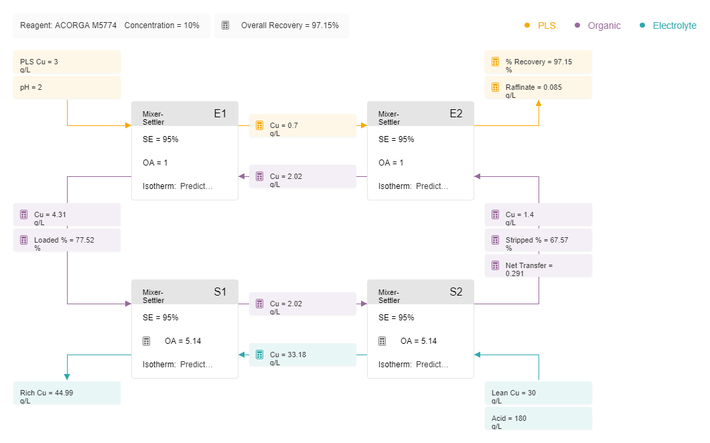This screenshot has width=710, height=443.
Task: Open the E2 Isotherm selection
Action: coord(413,186)
